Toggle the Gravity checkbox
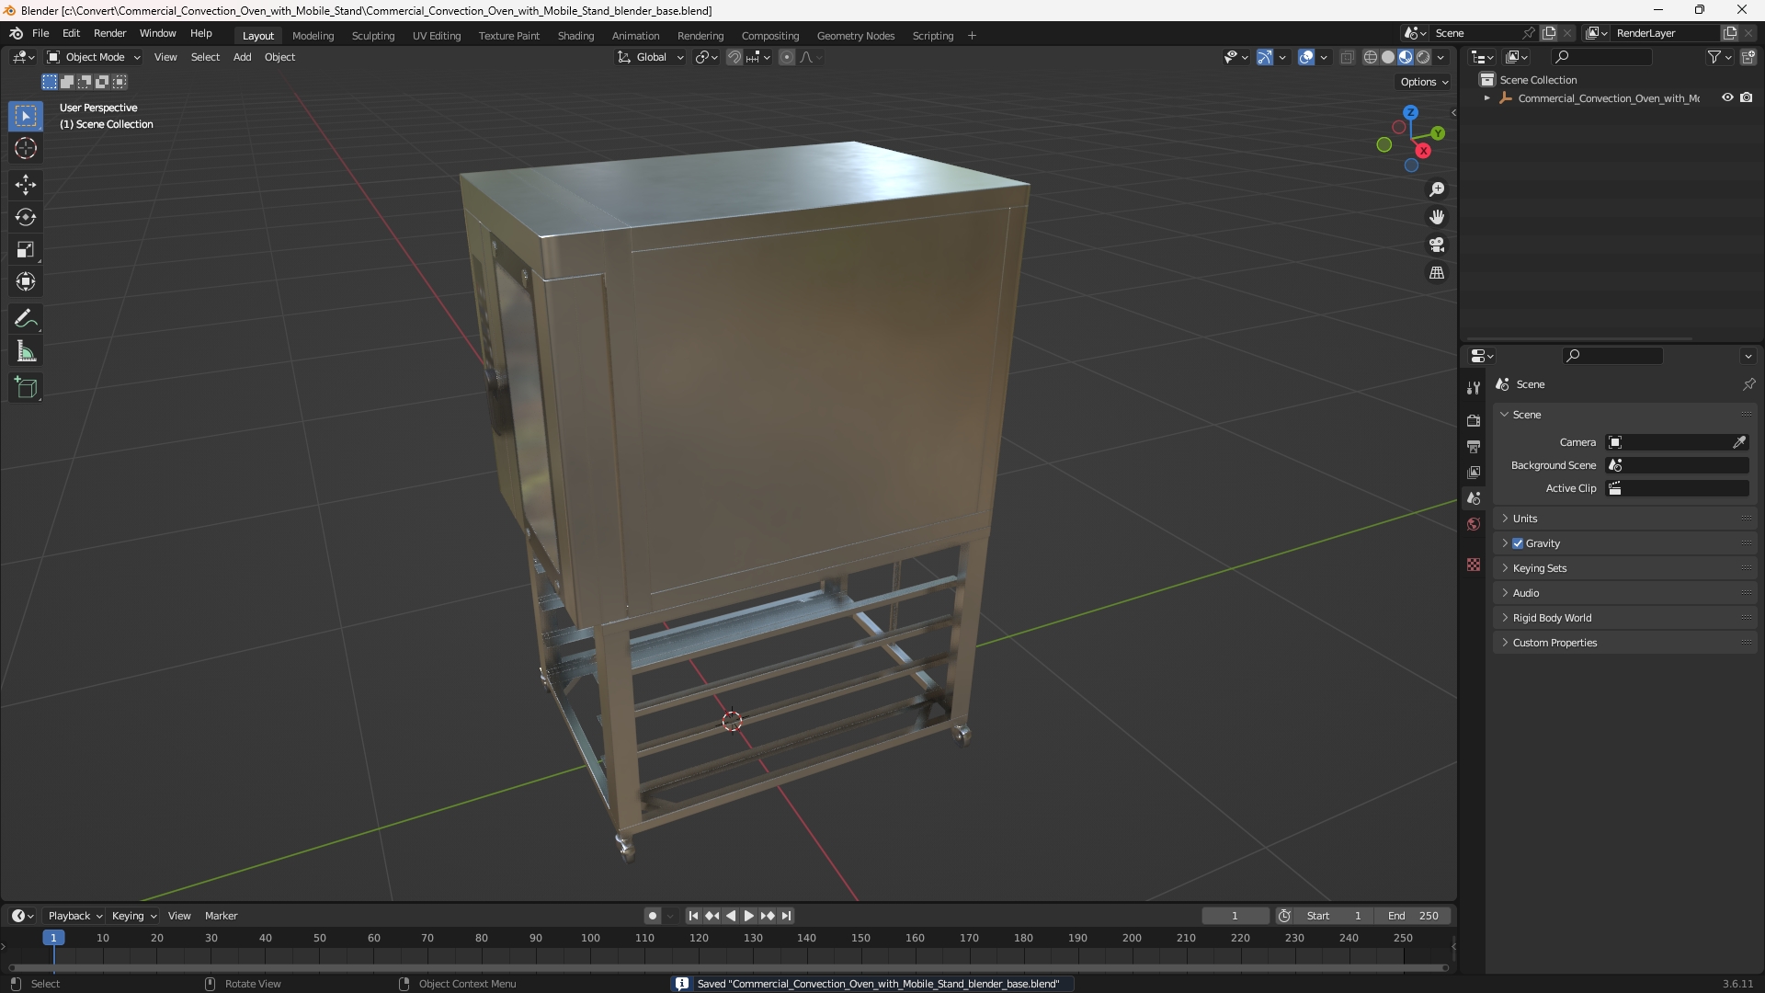1765x993 pixels. [1518, 543]
